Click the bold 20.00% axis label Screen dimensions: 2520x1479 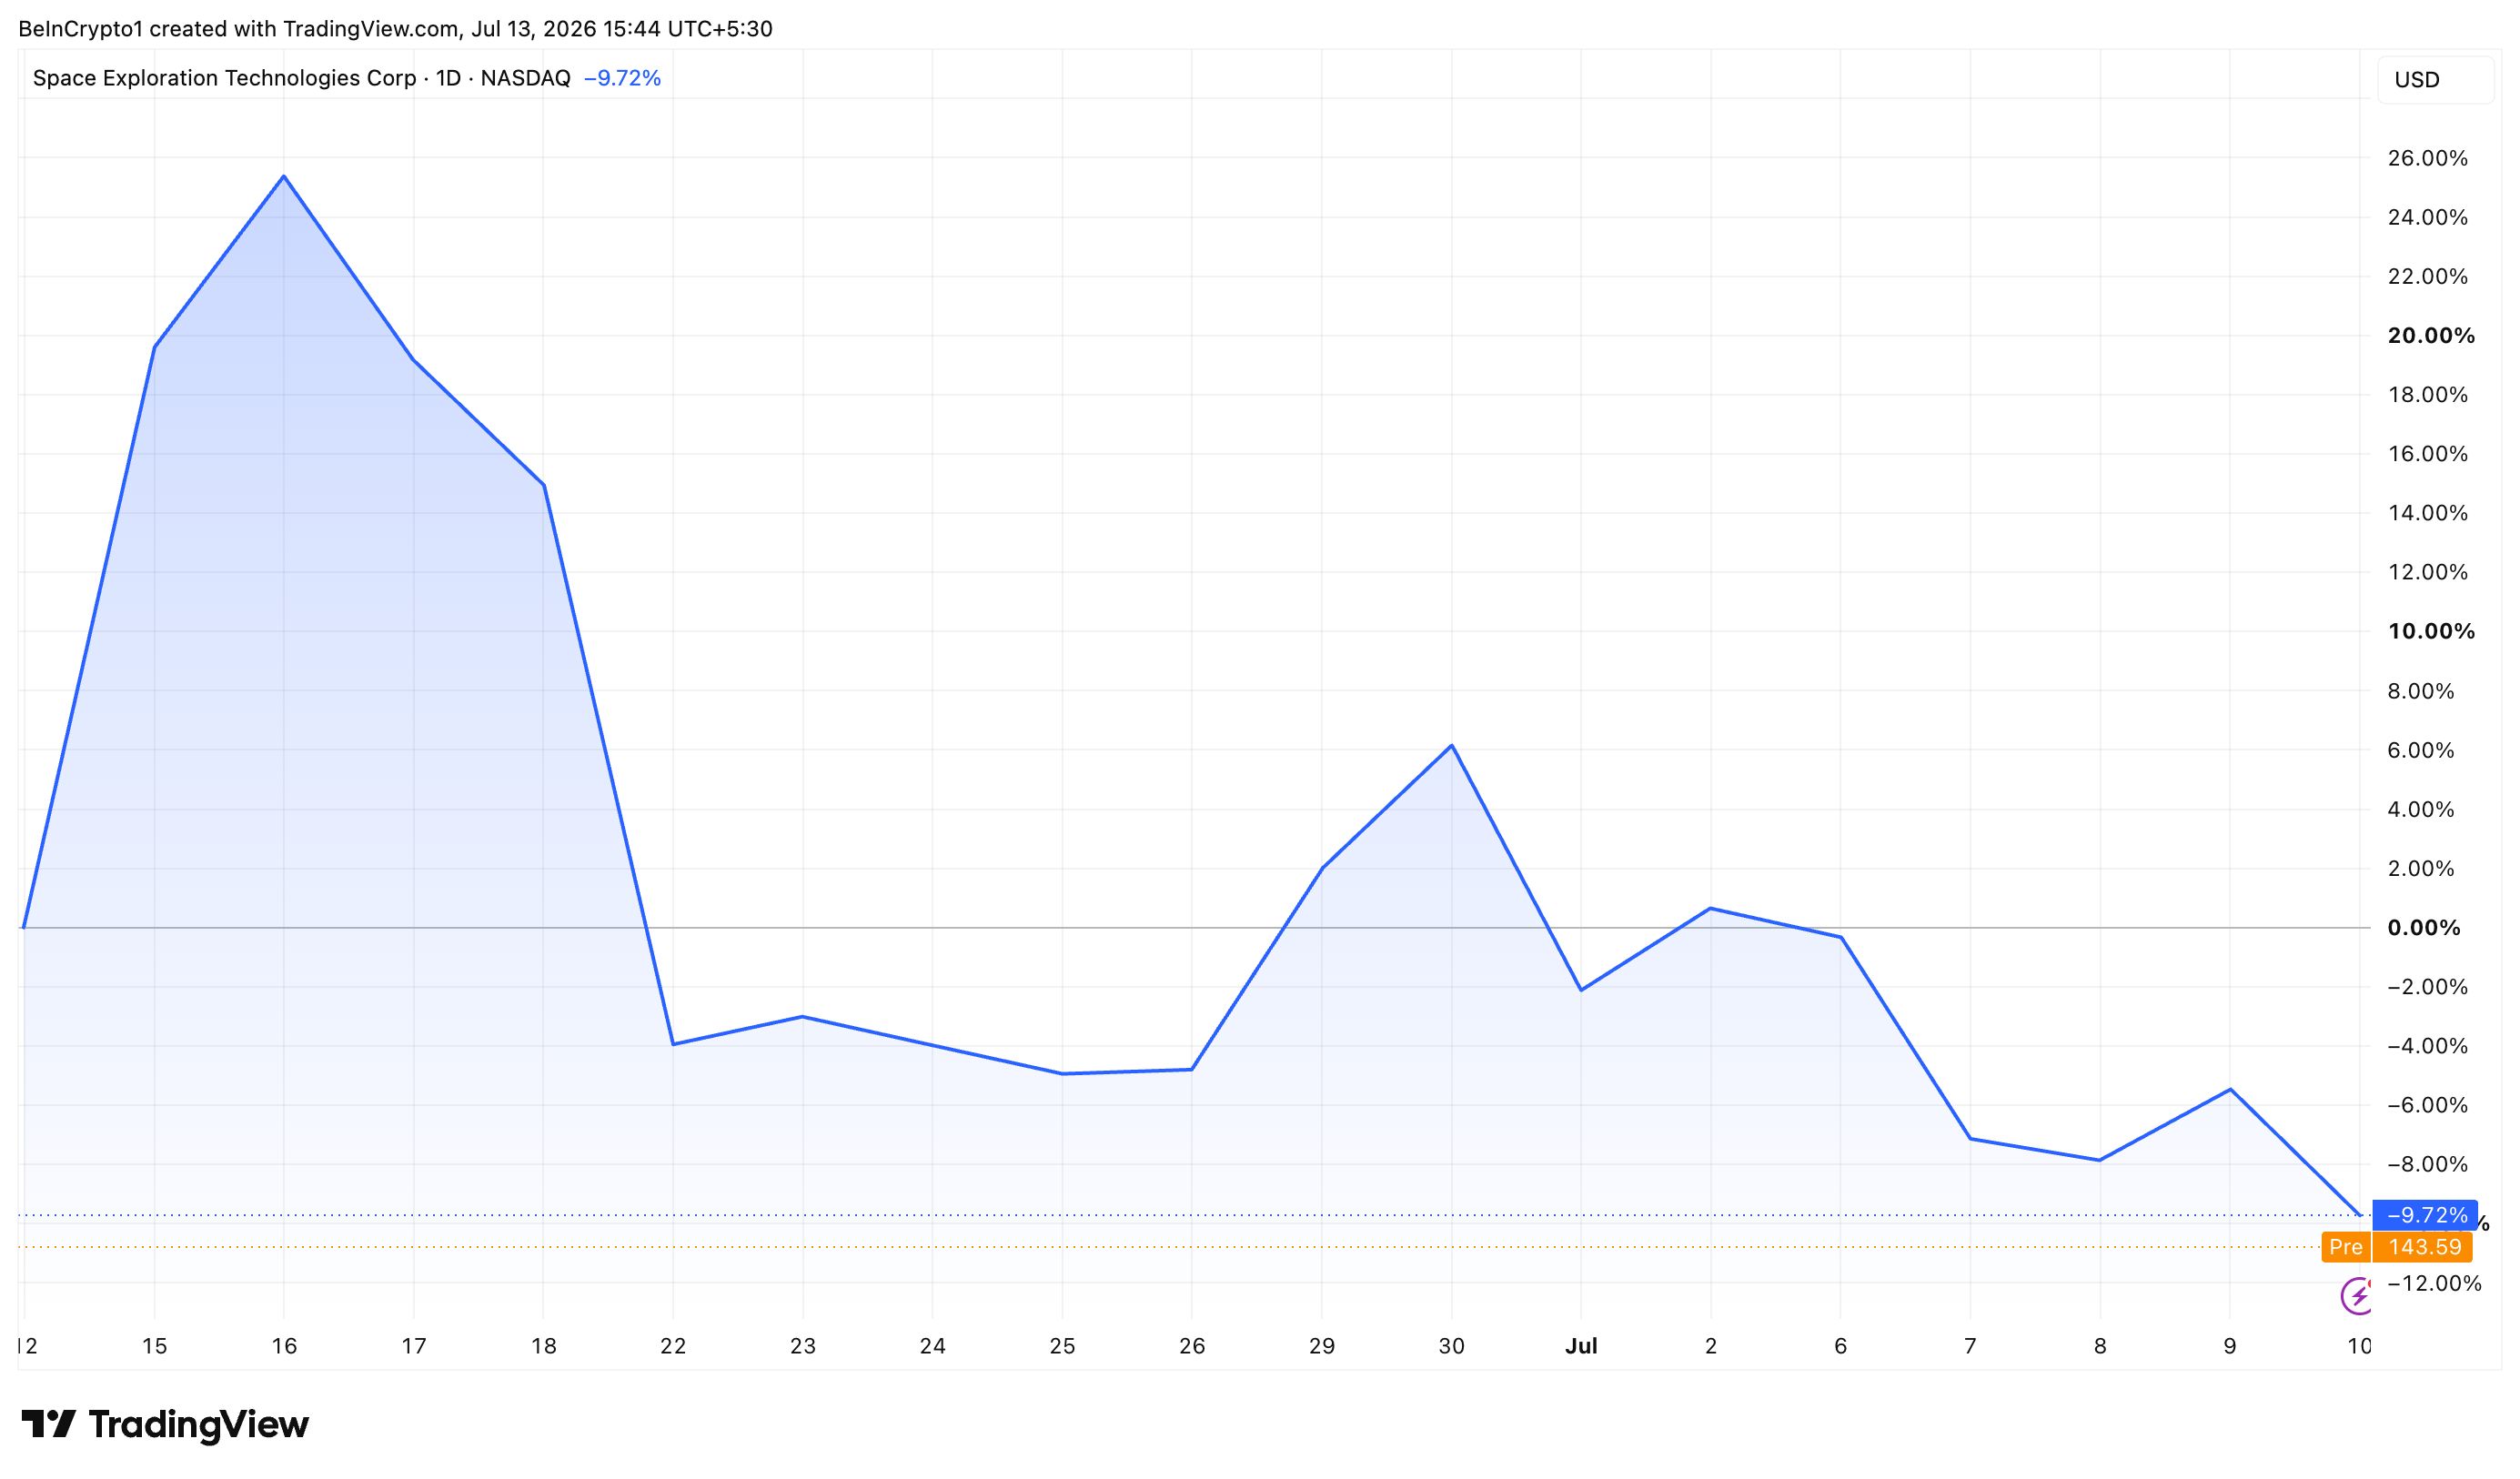click(2431, 335)
